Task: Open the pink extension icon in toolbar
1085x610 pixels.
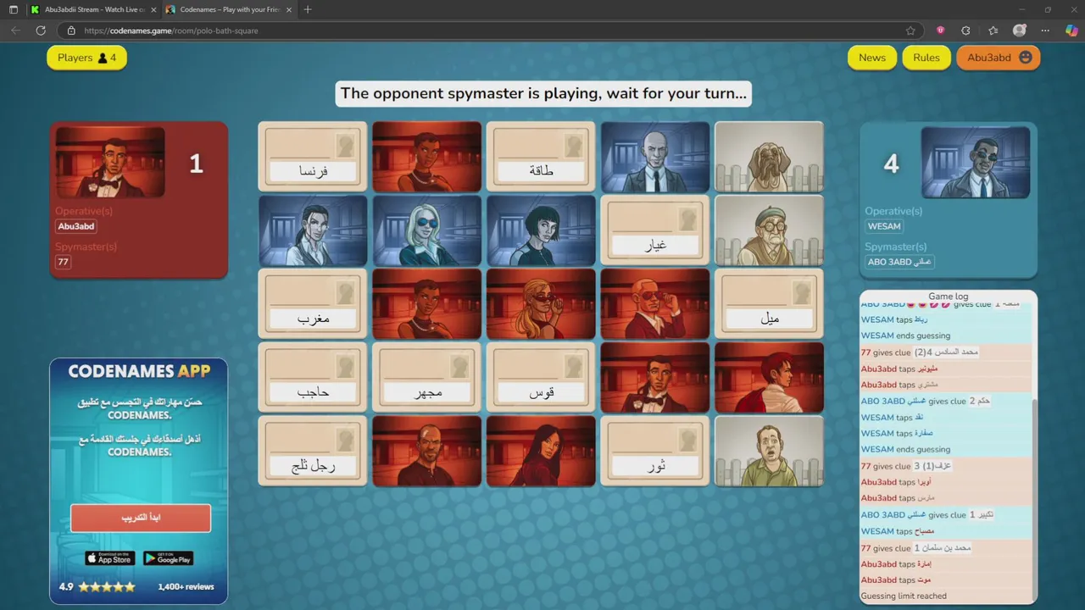Action: click(x=940, y=30)
